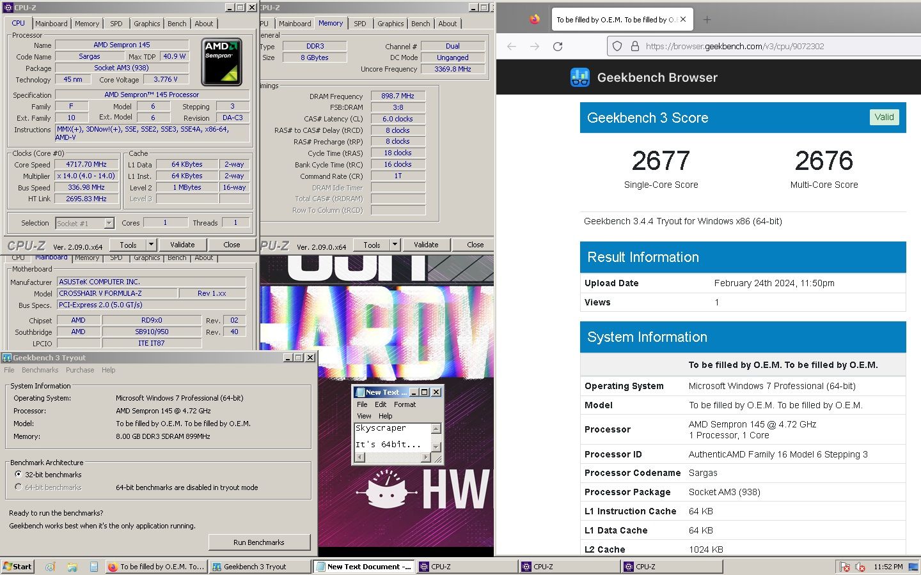Open the Geekbench Help menu
Screen dimensions: 921x575
coord(109,370)
